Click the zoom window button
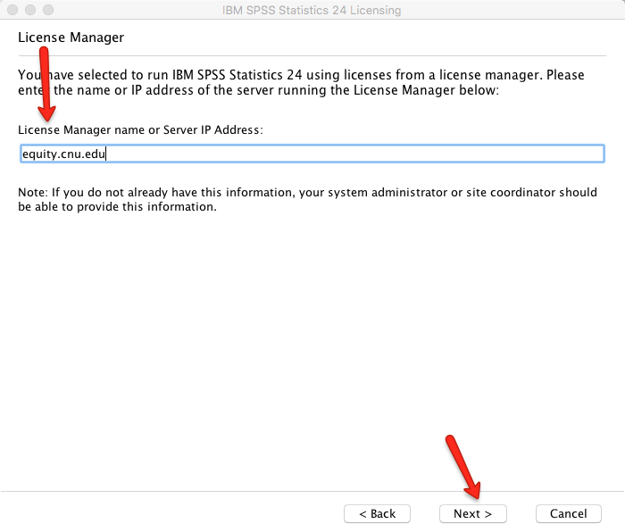The width and height of the screenshot is (625, 532). pyautogui.click(x=48, y=10)
